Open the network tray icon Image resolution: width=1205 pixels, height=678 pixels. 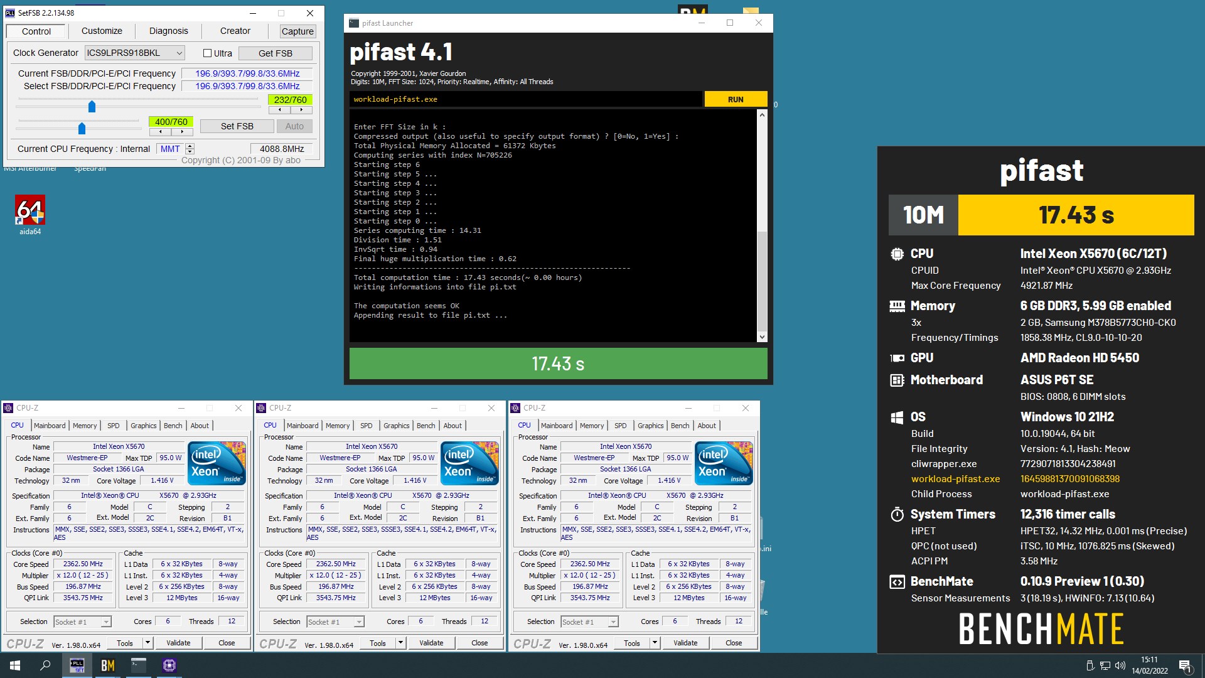pyautogui.click(x=1105, y=665)
